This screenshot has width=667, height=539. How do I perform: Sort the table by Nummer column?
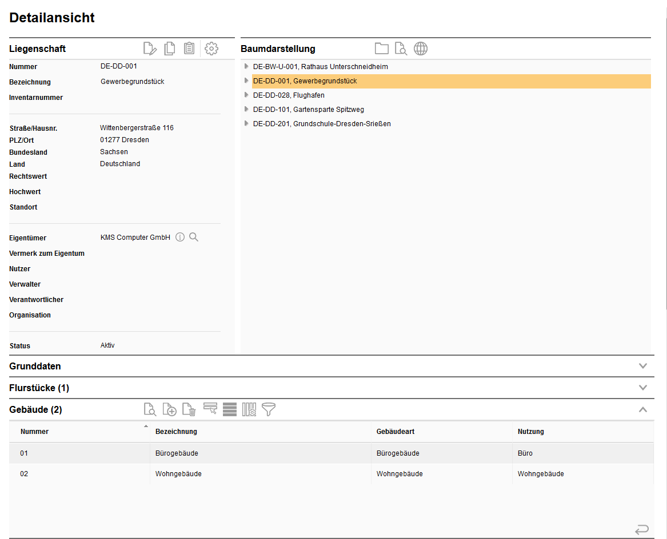pos(35,432)
